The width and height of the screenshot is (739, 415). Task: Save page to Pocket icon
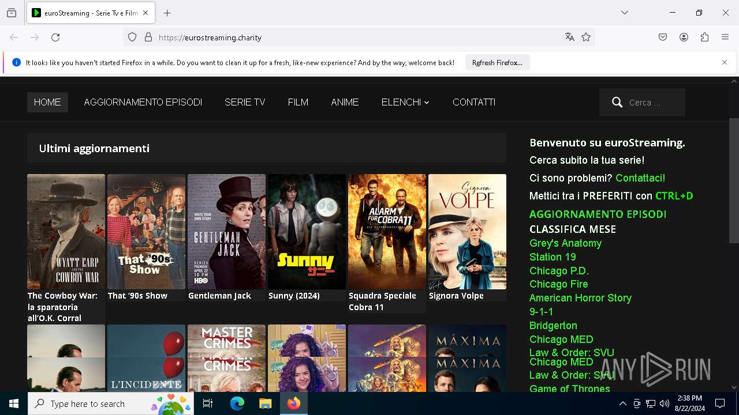point(663,37)
